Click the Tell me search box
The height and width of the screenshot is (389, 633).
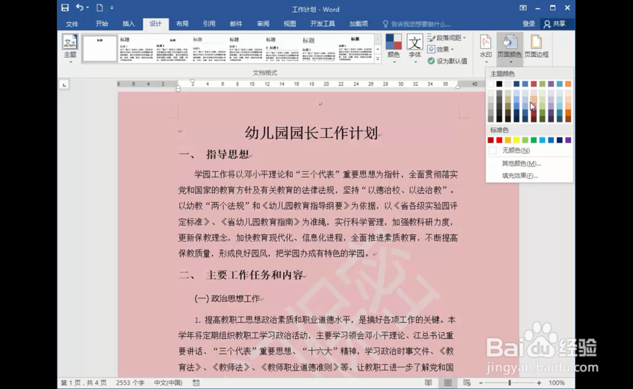tap(417, 24)
